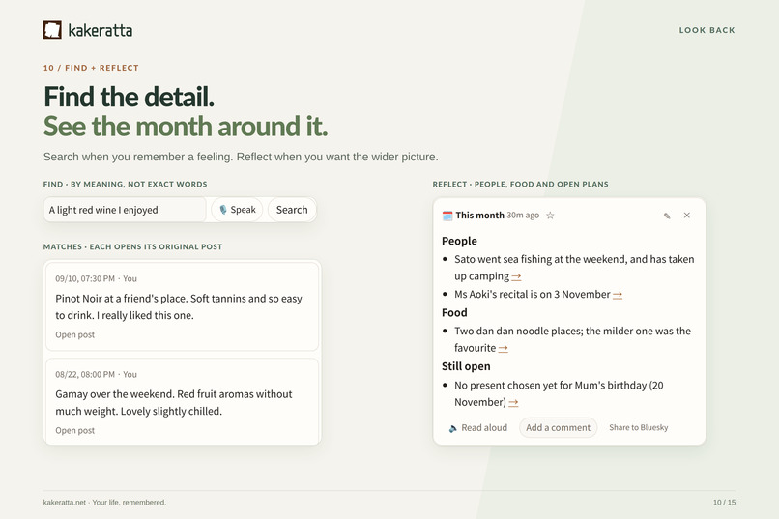
Task: Click the LOOK BACK nav item
Action: click(707, 30)
